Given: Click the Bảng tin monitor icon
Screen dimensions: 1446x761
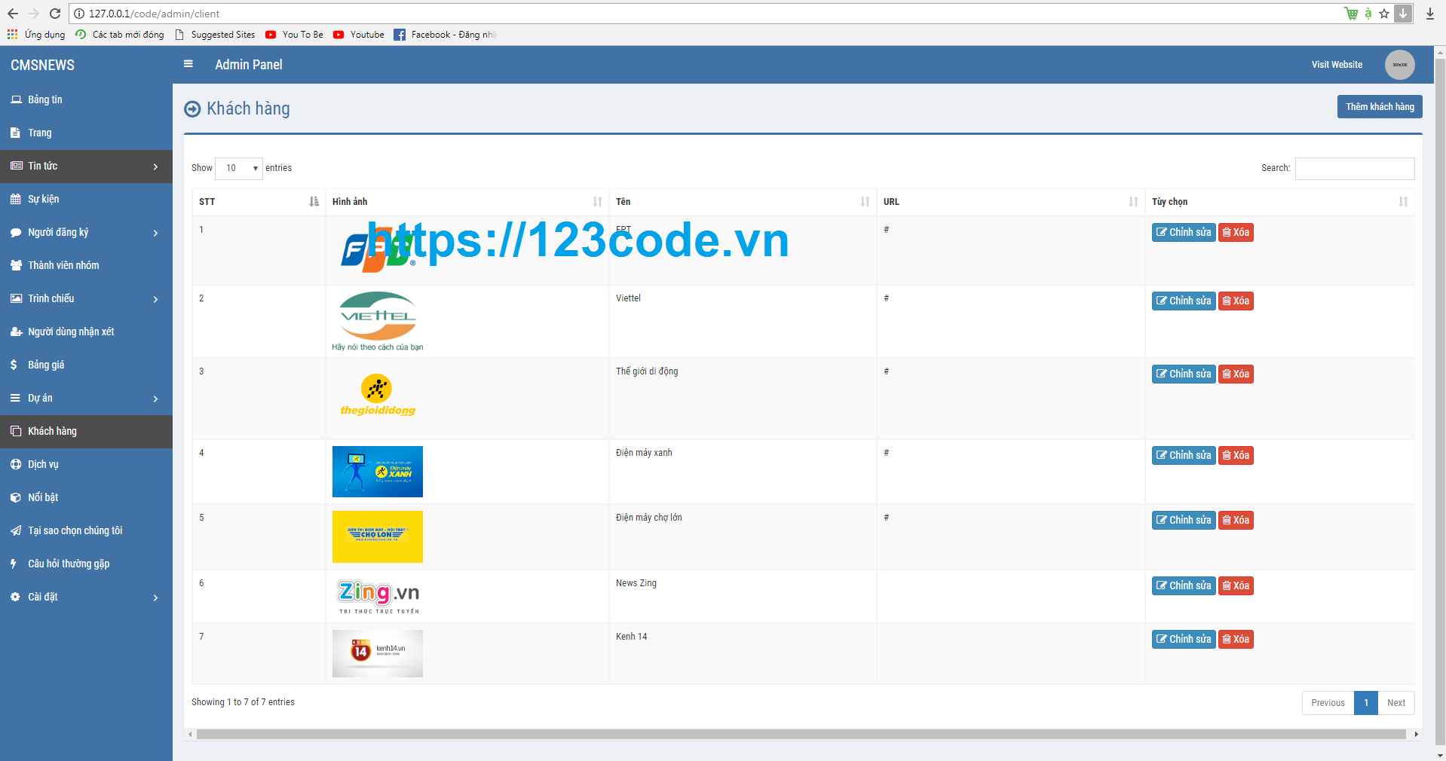Looking at the screenshot, I should tap(16, 99).
